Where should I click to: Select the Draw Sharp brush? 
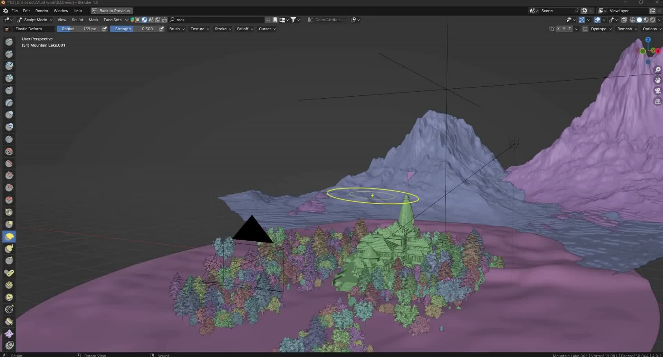[9, 54]
